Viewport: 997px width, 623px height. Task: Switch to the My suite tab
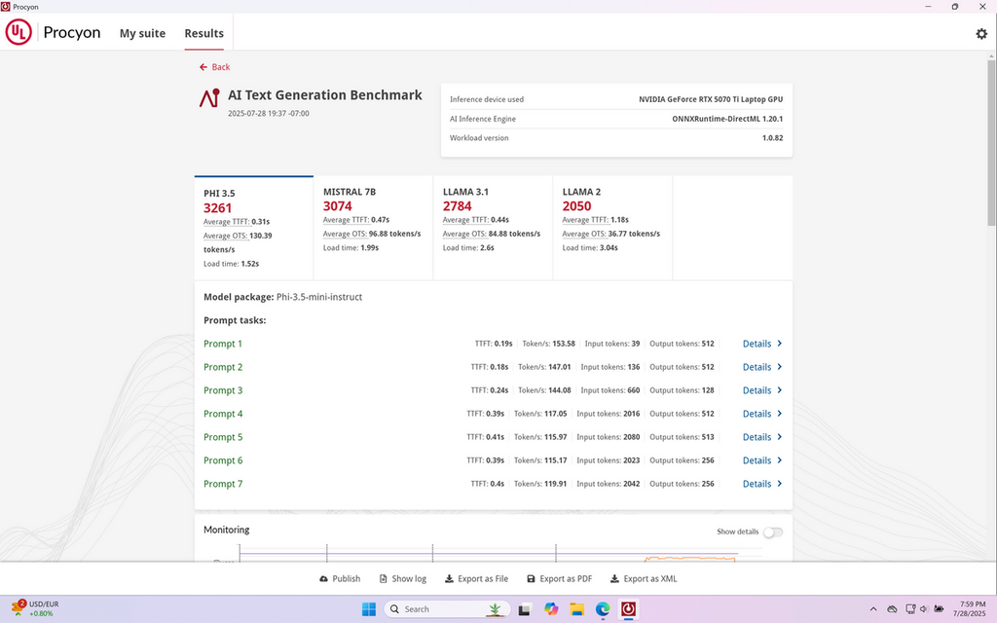click(x=142, y=33)
